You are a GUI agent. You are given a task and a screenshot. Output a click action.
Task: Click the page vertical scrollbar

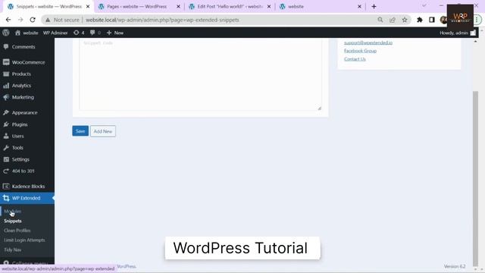(475, 178)
